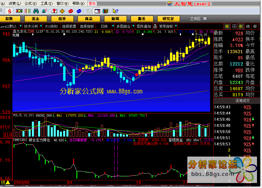Select the 14:59:53 tick trade row

pos(237,144)
